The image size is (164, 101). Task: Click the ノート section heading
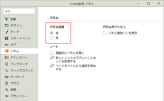(54, 47)
